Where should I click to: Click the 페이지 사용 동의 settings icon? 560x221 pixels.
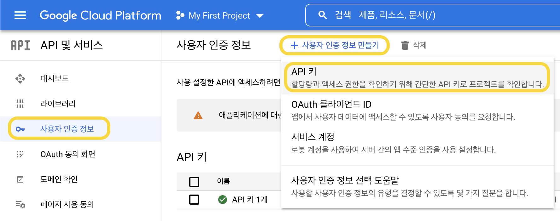pos(20,205)
